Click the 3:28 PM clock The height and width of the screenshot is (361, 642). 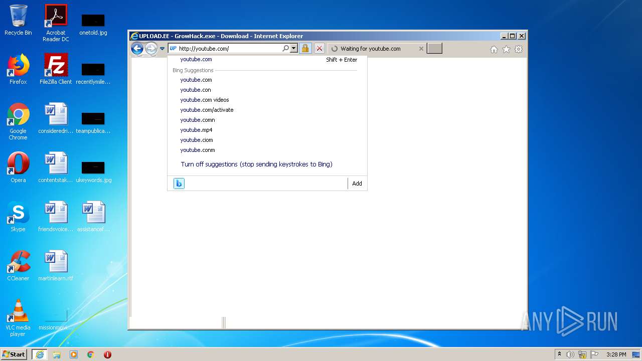(616, 354)
